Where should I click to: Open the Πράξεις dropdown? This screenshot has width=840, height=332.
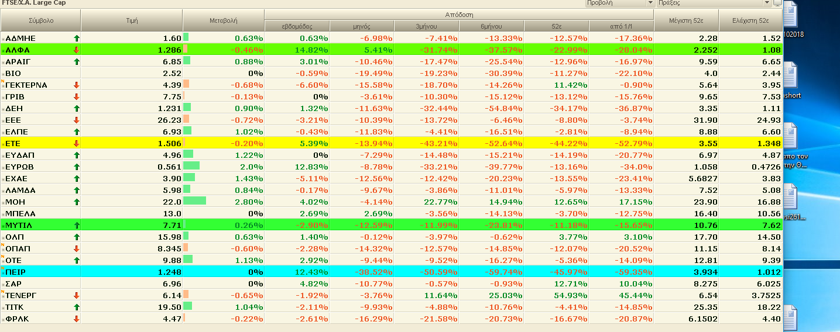coord(714,3)
